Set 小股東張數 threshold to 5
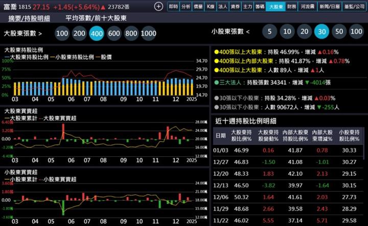This screenshot has width=368, height=226. (x=269, y=32)
